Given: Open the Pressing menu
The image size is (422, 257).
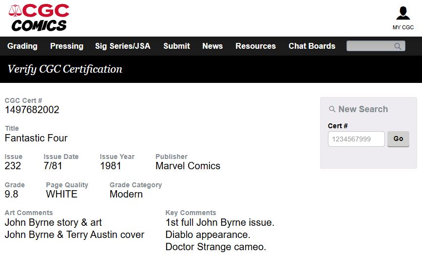Looking at the screenshot, I should click(x=67, y=46).
